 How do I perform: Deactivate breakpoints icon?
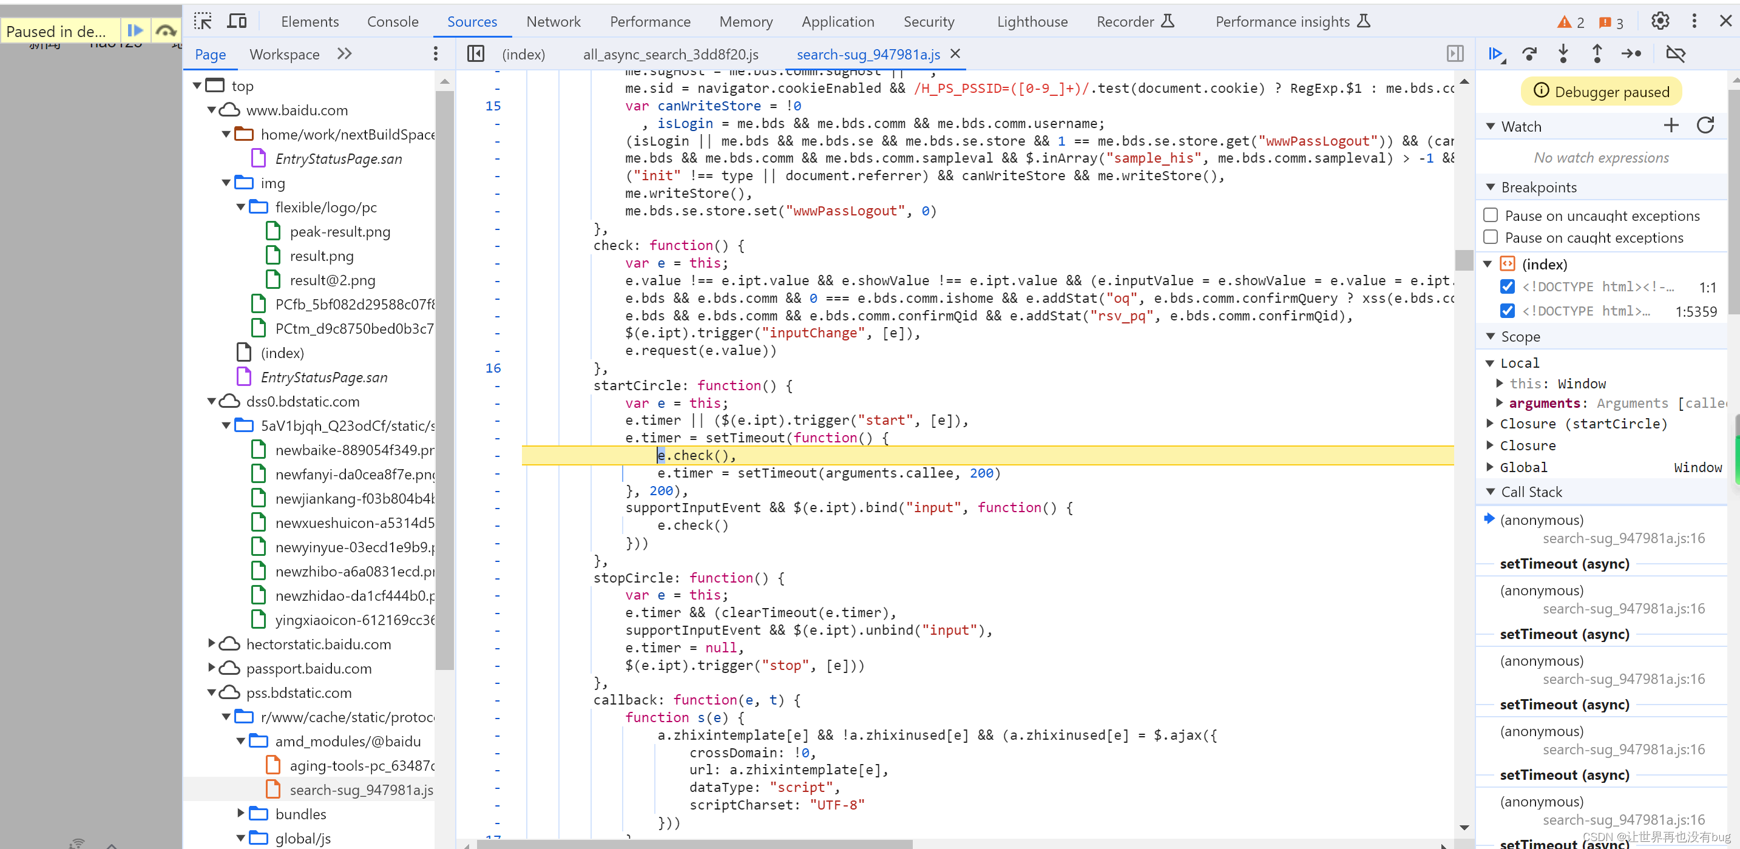[1676, 54]
